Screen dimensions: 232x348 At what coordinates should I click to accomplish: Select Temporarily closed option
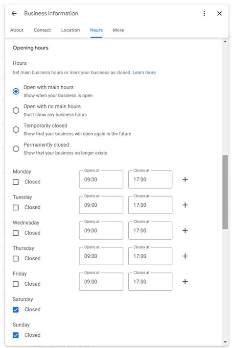[x=16, y=129]
